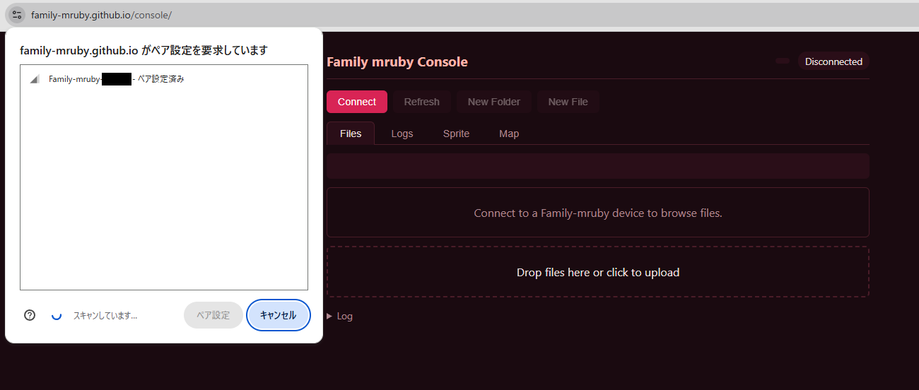Click the スキャンしています scanning status text
The image size is (919, 390).
coord(105,316)
